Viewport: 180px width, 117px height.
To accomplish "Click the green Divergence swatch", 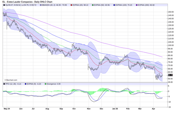I will coord(46,84).
